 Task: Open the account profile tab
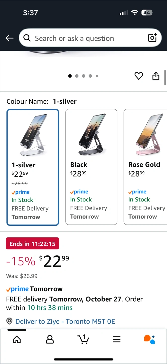50,339
